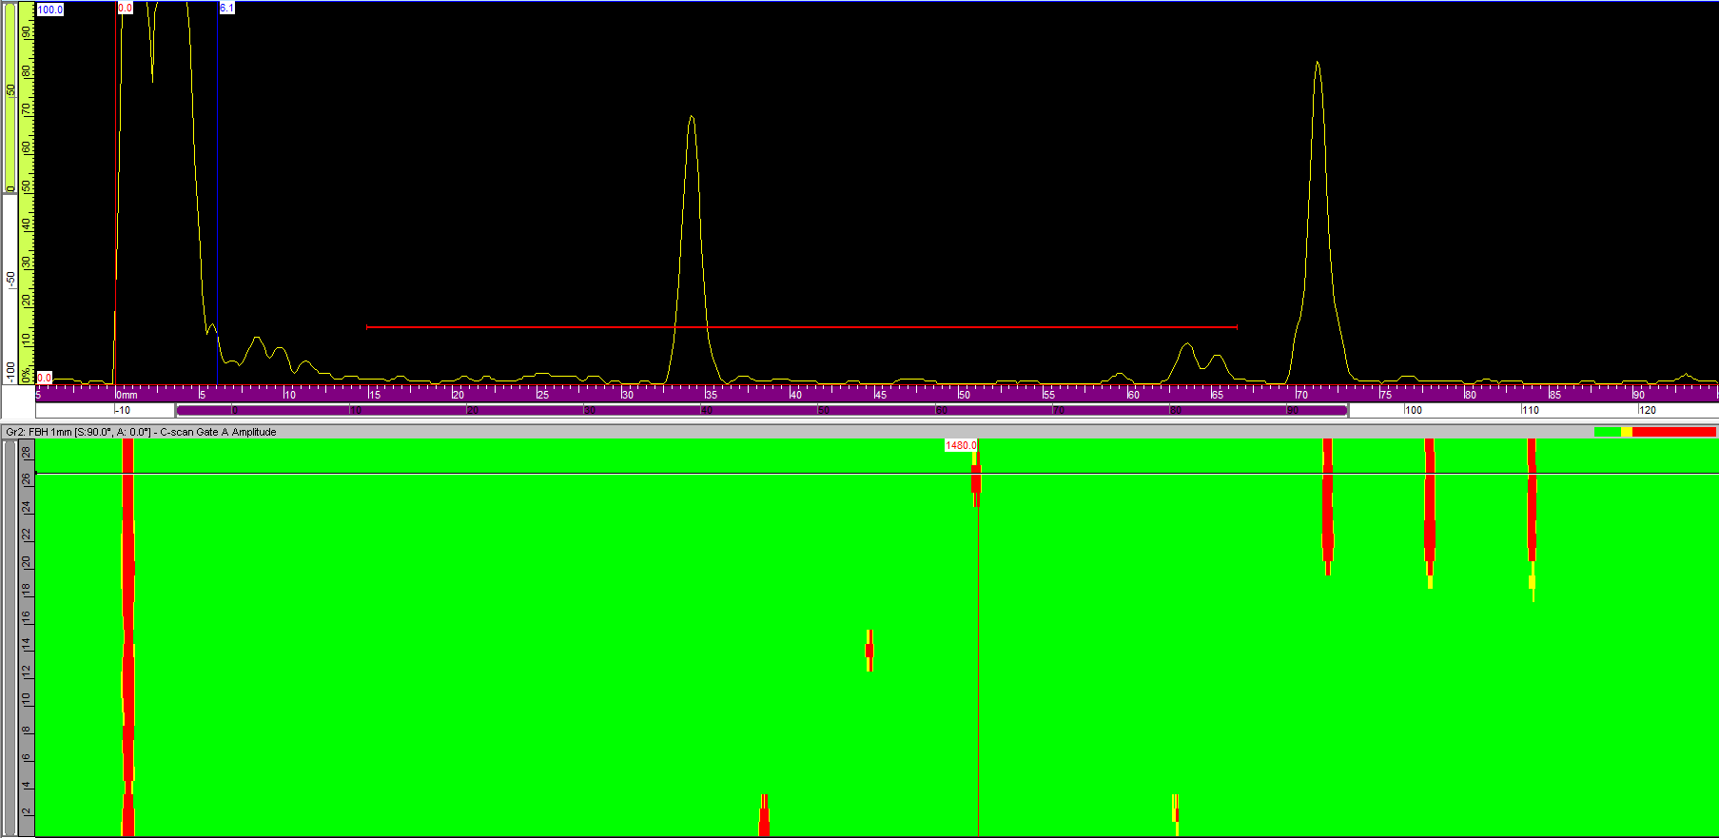The width and height of the screenshot is (1719, 838).
Task: Click the purple horizontal zoom bar below A-scan
Action: click(761, 411)
